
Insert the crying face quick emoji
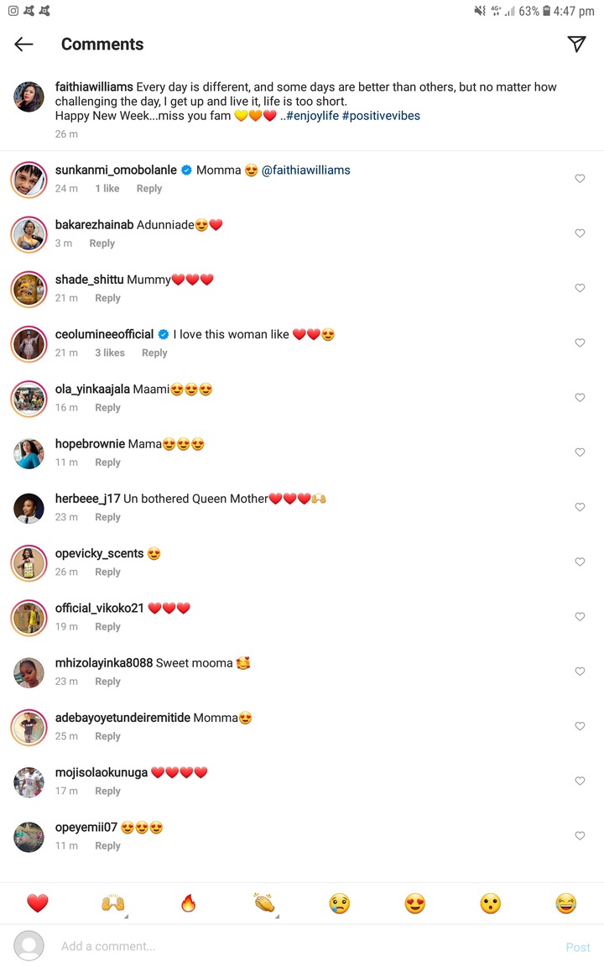(x=340, y=903)
